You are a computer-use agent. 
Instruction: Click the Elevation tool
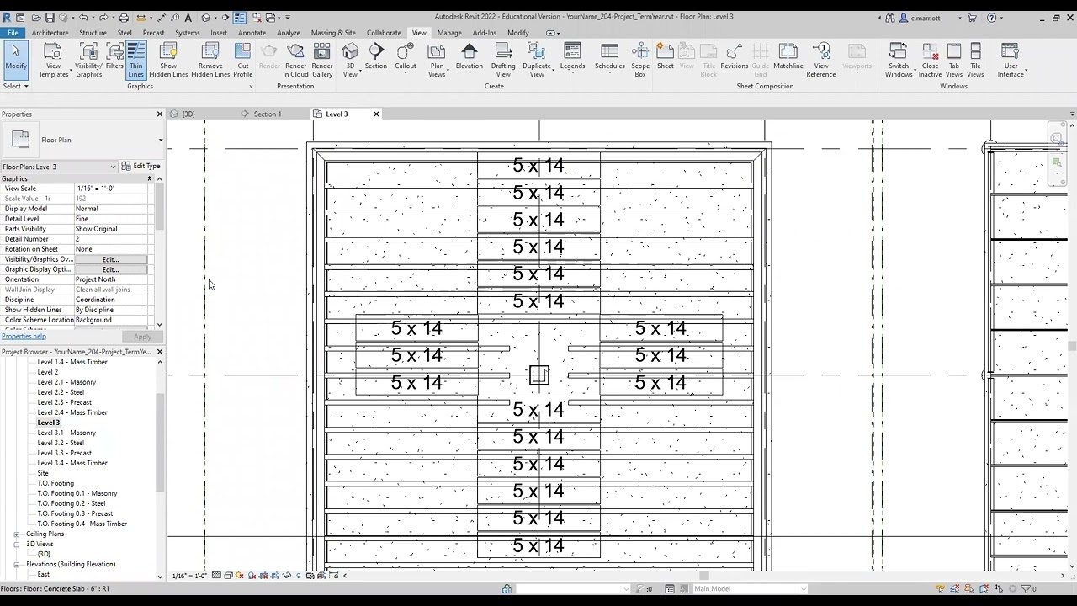470,59
